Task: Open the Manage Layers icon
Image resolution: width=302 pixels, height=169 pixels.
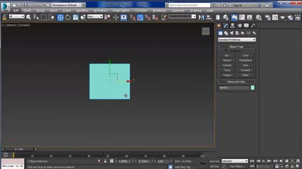Action: coord(226,17)
